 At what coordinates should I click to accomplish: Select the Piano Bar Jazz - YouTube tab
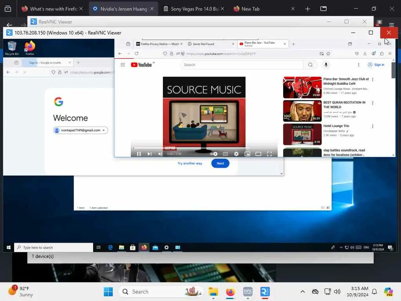pos(263,44)
